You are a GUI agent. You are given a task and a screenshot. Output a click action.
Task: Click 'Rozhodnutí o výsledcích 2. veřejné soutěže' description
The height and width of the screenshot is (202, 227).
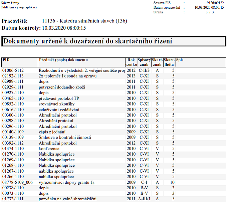[x=81, y=70]
